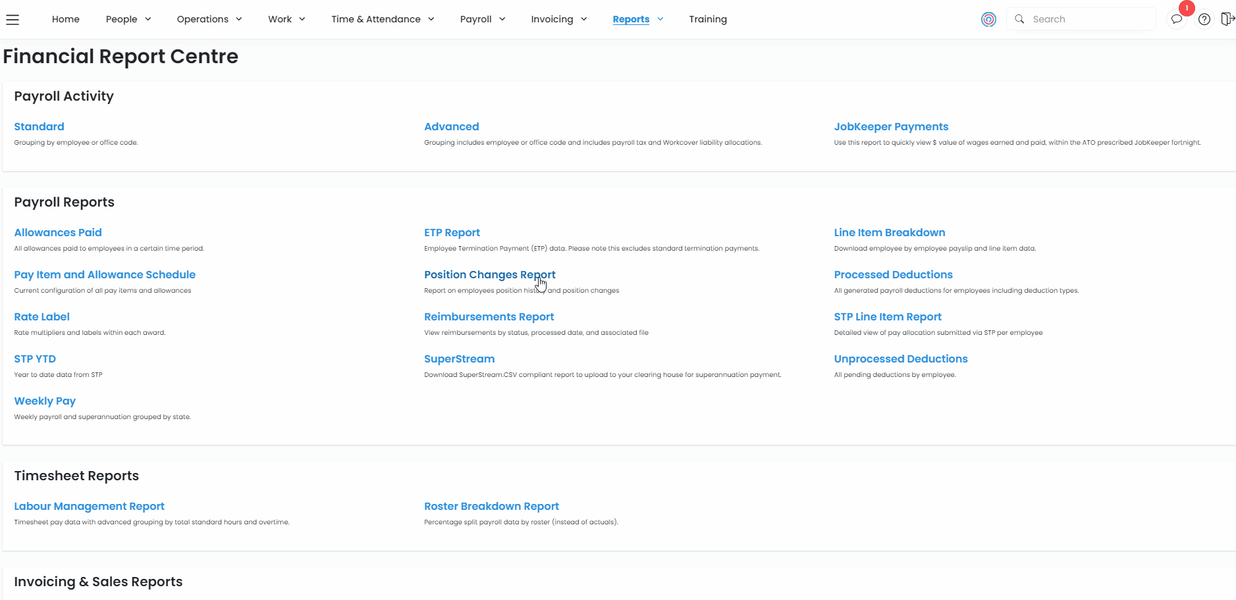Click the red notification badge

click(1187, 9)
